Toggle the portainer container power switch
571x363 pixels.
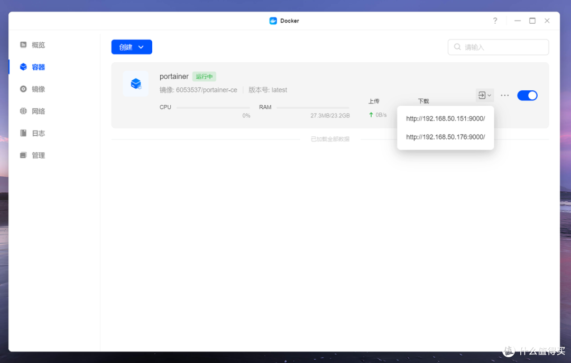point(527,95)
